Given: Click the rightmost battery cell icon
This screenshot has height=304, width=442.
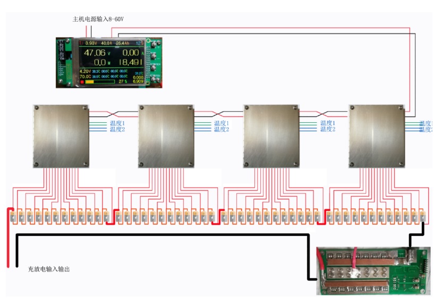Looking at the screenshot, I should (423, 216).
